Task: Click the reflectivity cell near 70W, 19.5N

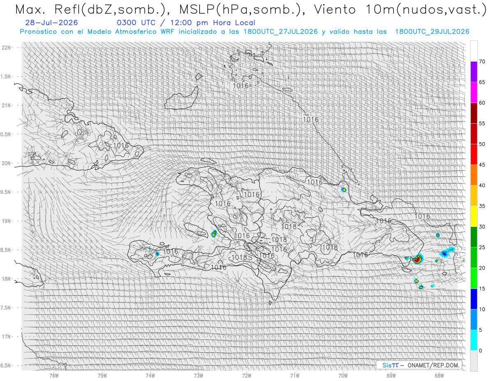Action: (344, 189)
